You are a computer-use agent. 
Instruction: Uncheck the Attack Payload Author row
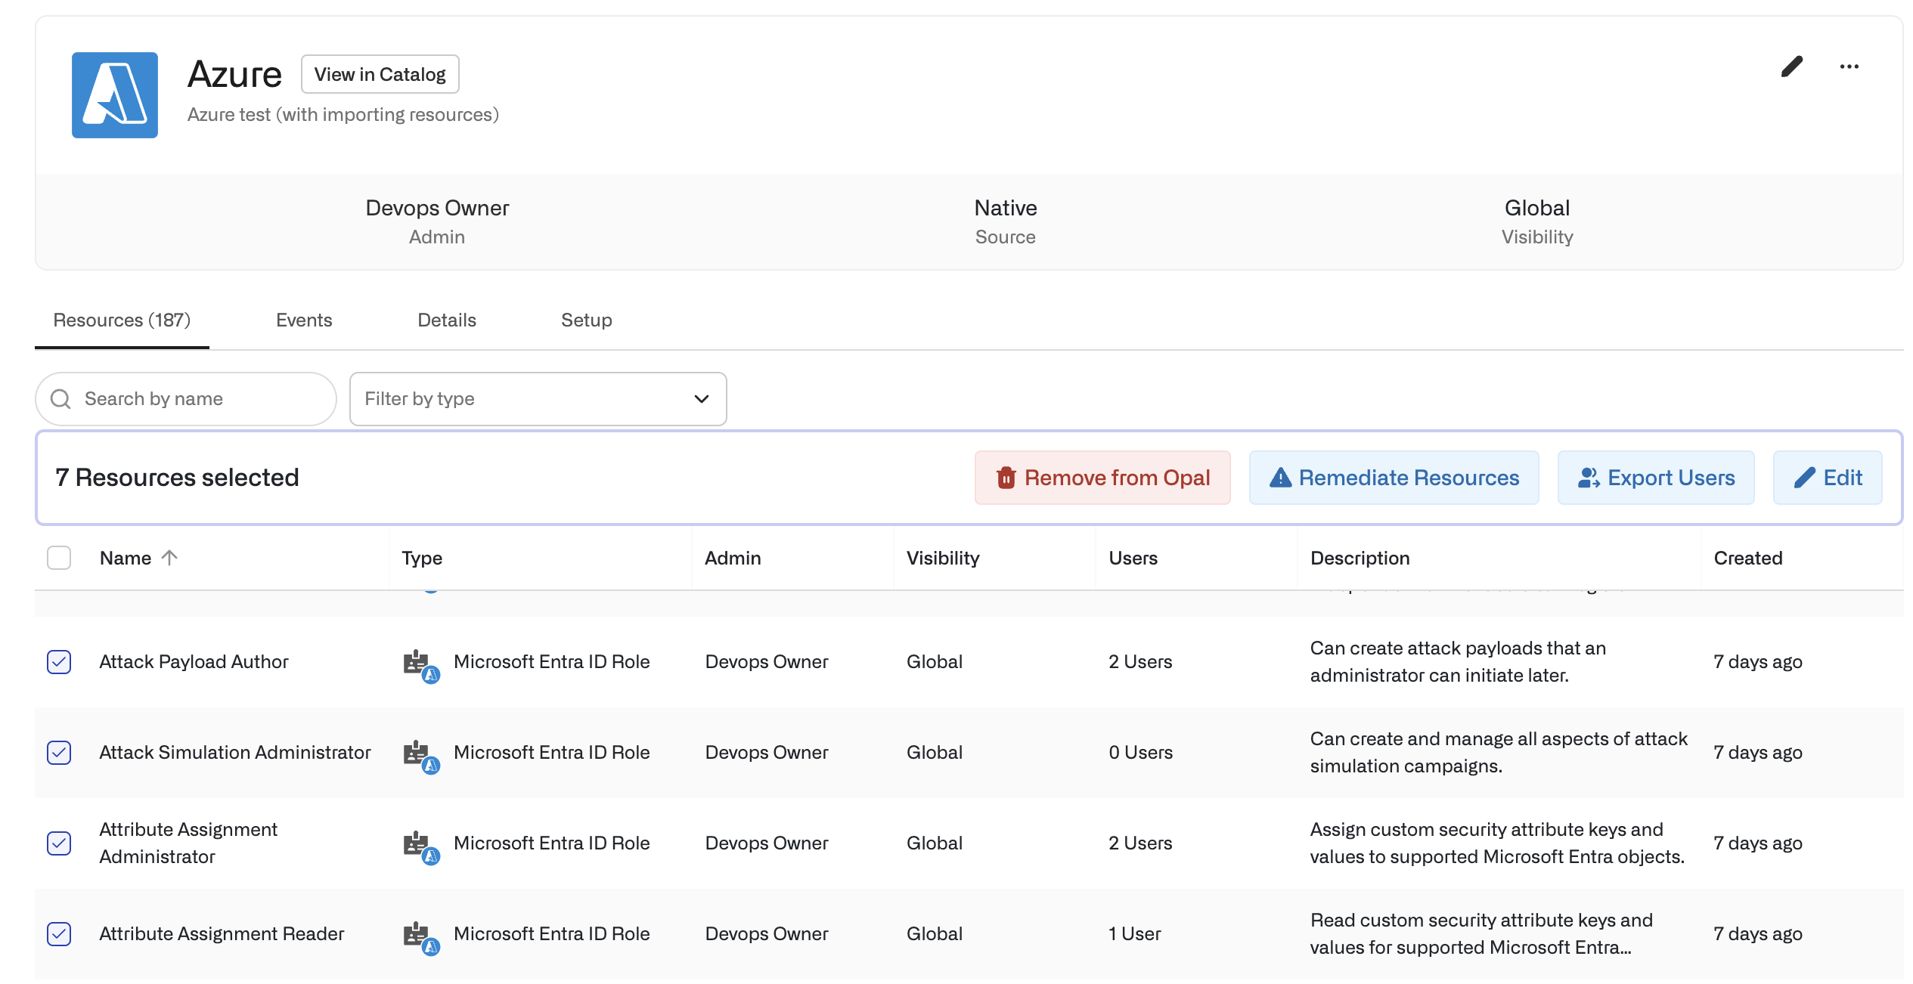click(x=59, y=662)
